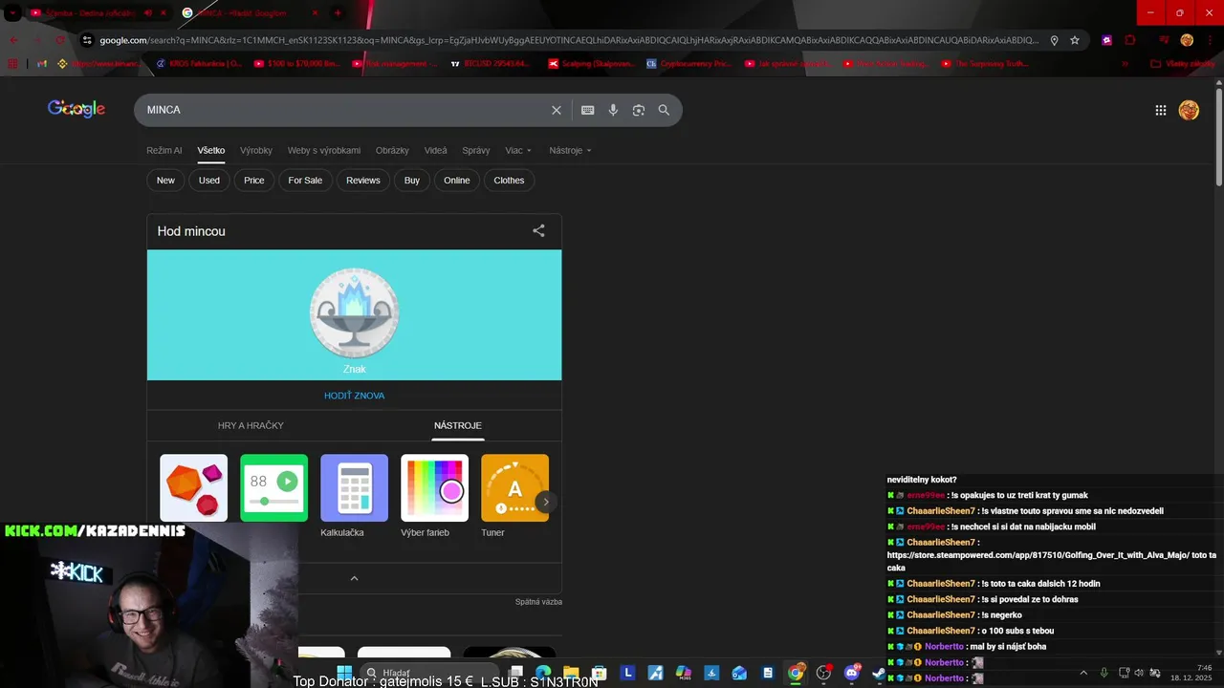Viewport: 1224px width, 688px height.
Task: Open the Weby s výrobkami tab
Action: click(324, 150)
